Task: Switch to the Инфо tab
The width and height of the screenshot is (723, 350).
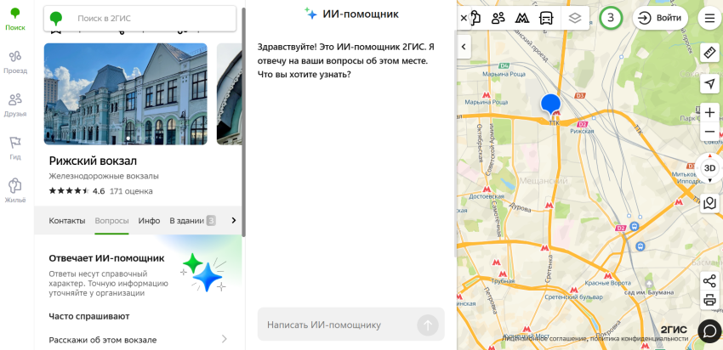Action: tap(149, 221)
